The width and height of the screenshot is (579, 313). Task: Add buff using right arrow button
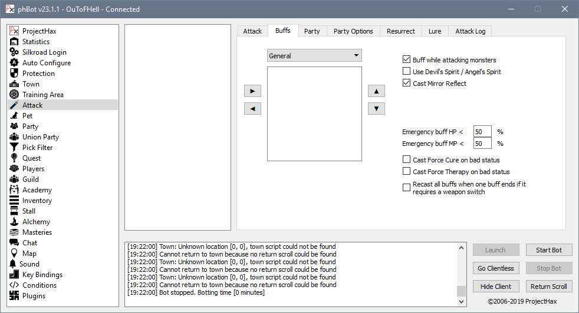tap(252, 91)
